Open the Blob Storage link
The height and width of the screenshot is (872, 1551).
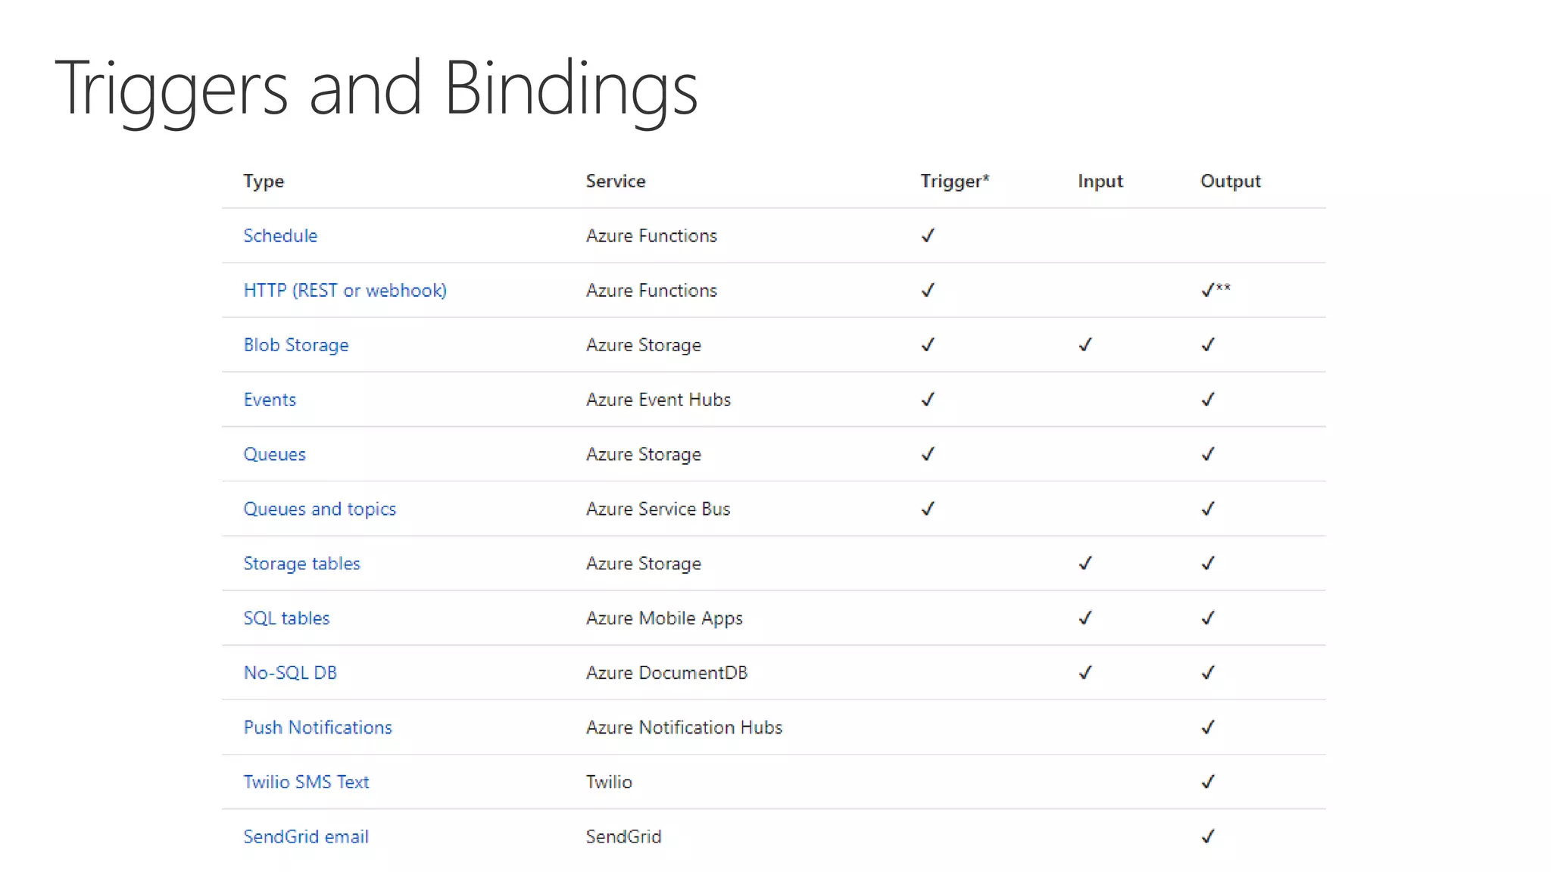coord(295,345)
